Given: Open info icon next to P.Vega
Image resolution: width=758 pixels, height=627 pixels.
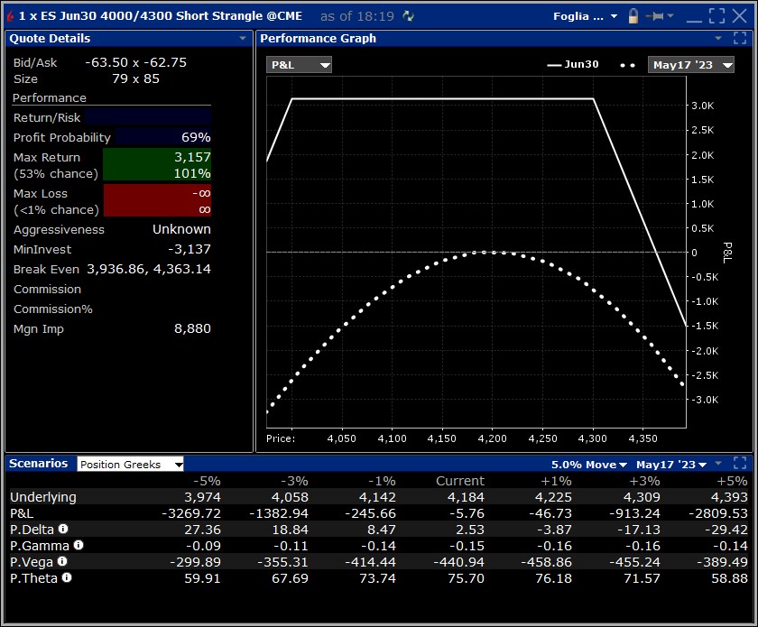Looking at the screenshot, I should [x=62, y=561].
